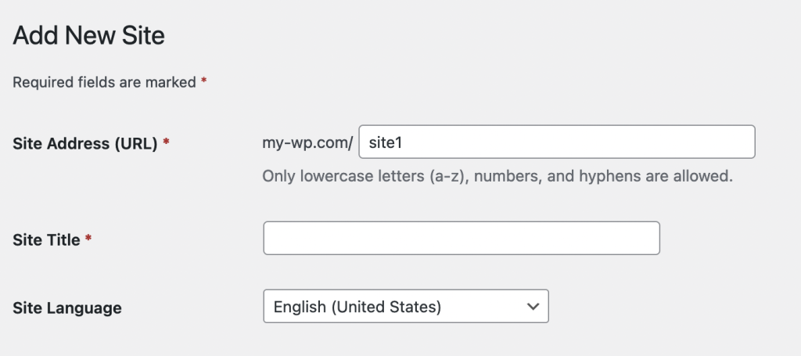Focus the empty Site Title text box
Image resolution: width=801 pixels, height=356 pixels.
point(462,239)
